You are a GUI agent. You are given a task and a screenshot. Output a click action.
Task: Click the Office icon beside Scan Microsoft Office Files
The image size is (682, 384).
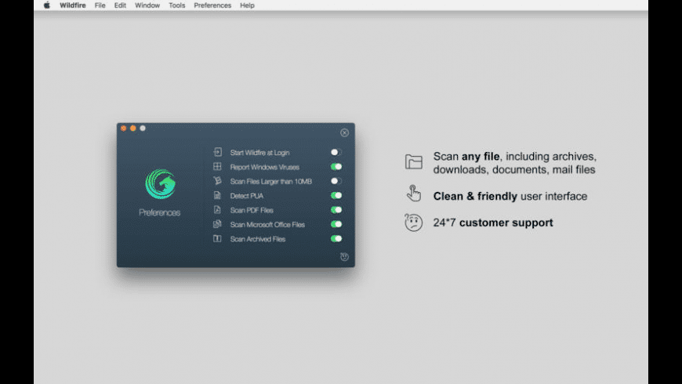pyautogui.click(x=217, y=224)
